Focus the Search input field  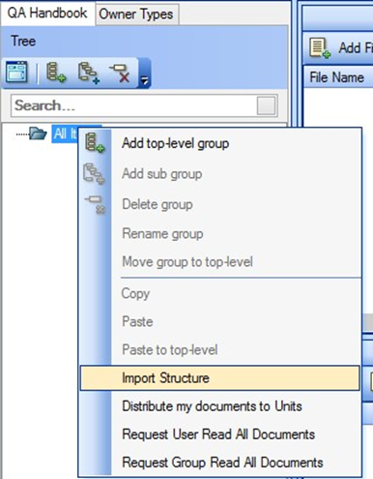click(x=133, y=105)
